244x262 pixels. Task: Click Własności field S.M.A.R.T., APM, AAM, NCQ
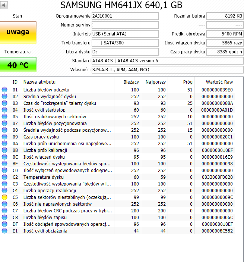pyautogui.click(x=168, y=70)
